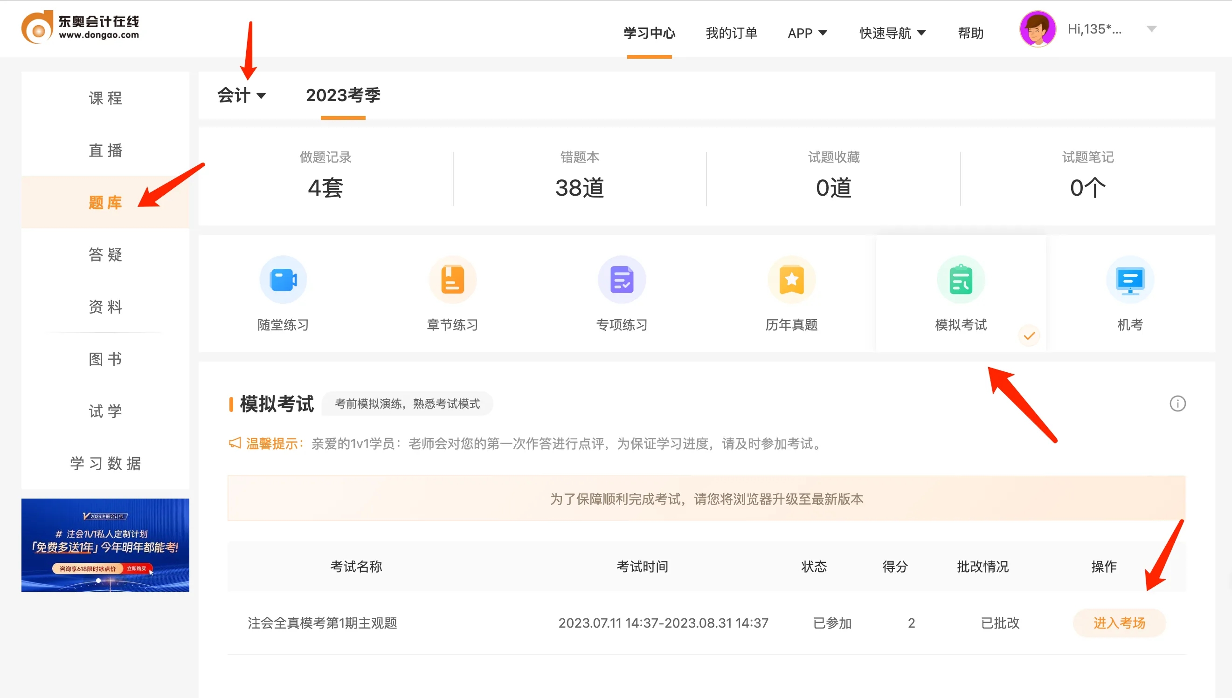This screenshot has width=1232, height=698.
Task: Open the 随堂练习 video icon
Action: 283,280
